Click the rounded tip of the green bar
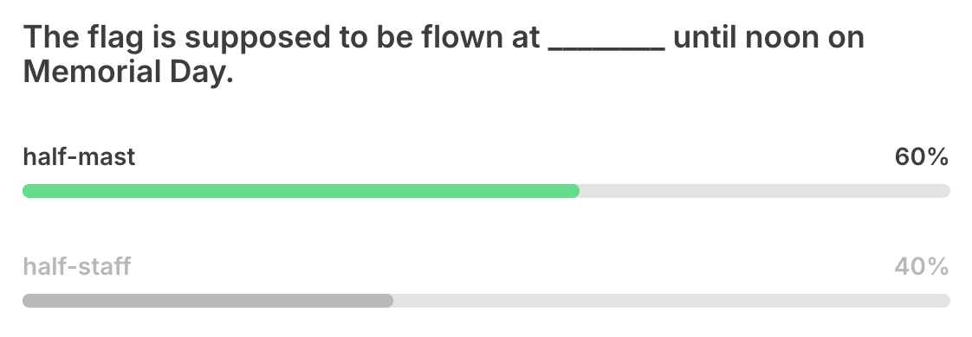This screenshot has width=972, height=337. pyautogui.click(x=574, y=191)
